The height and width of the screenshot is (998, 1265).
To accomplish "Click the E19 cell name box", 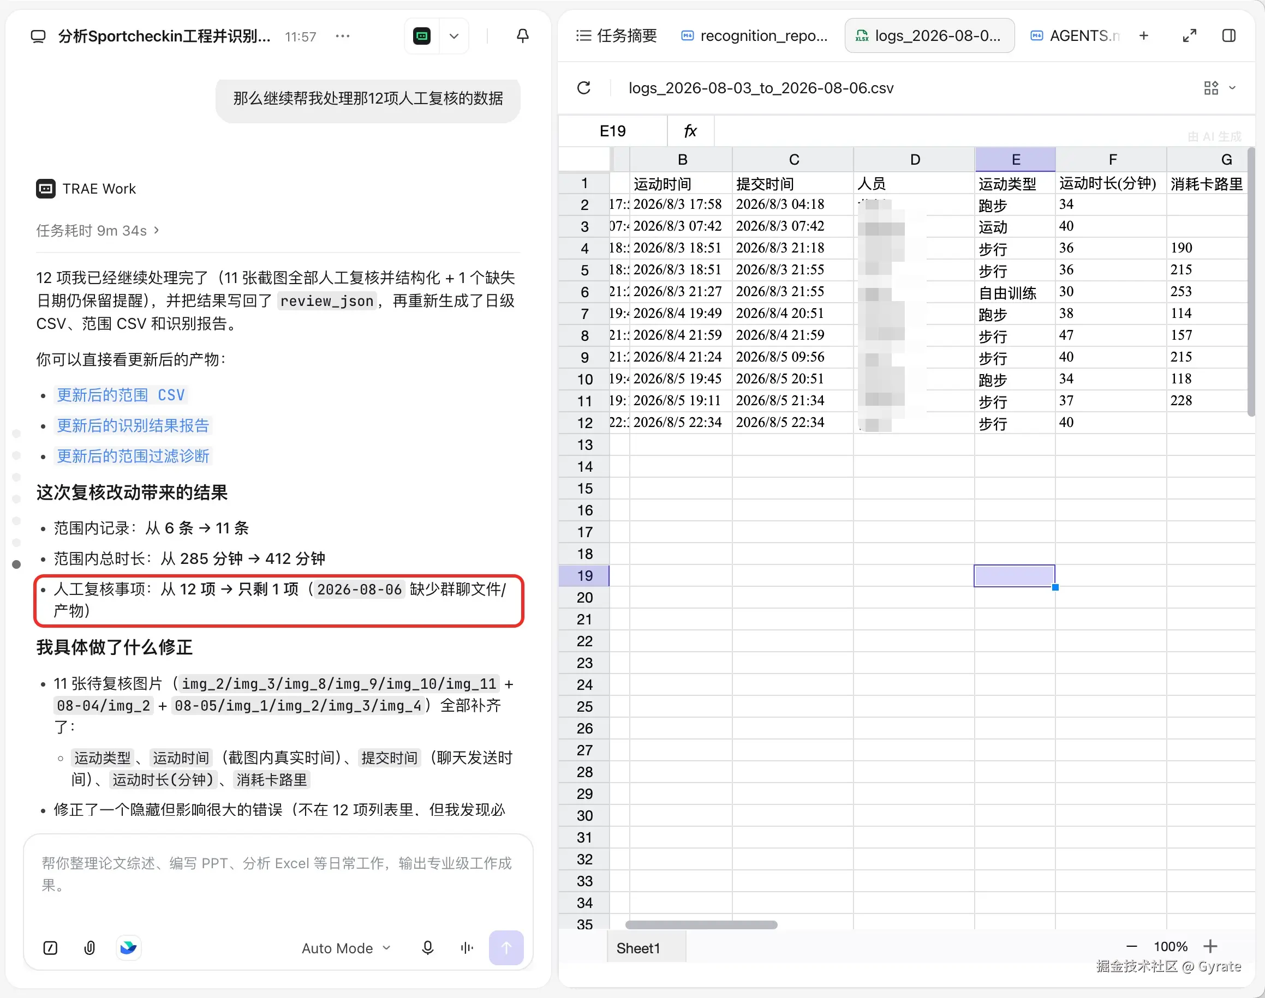I will [613, 131].
